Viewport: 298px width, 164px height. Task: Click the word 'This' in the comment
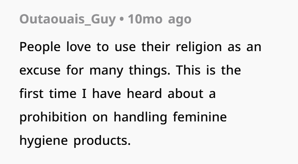coord(188,70)
